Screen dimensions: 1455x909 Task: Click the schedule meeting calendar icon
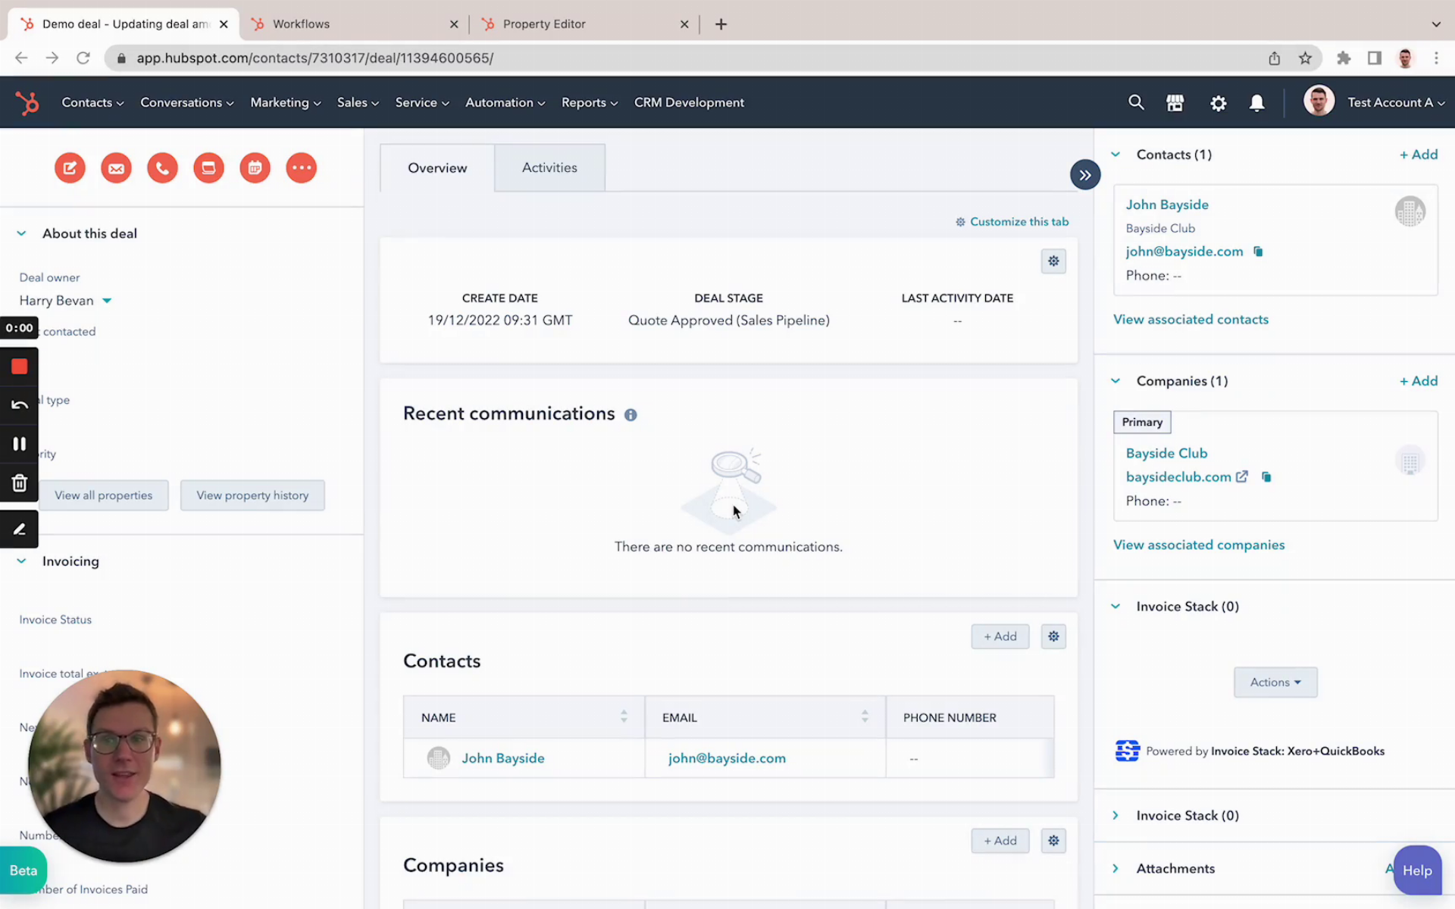point(255,167)
